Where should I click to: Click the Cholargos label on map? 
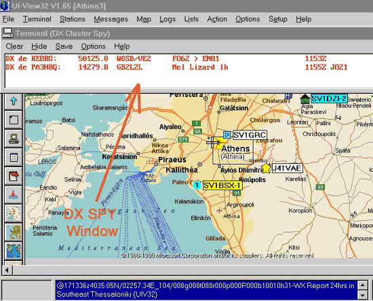pos(264,120)
